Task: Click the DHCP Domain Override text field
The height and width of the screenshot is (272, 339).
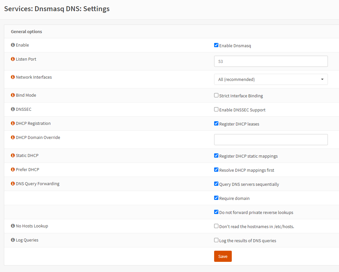Action: point(271,140)
